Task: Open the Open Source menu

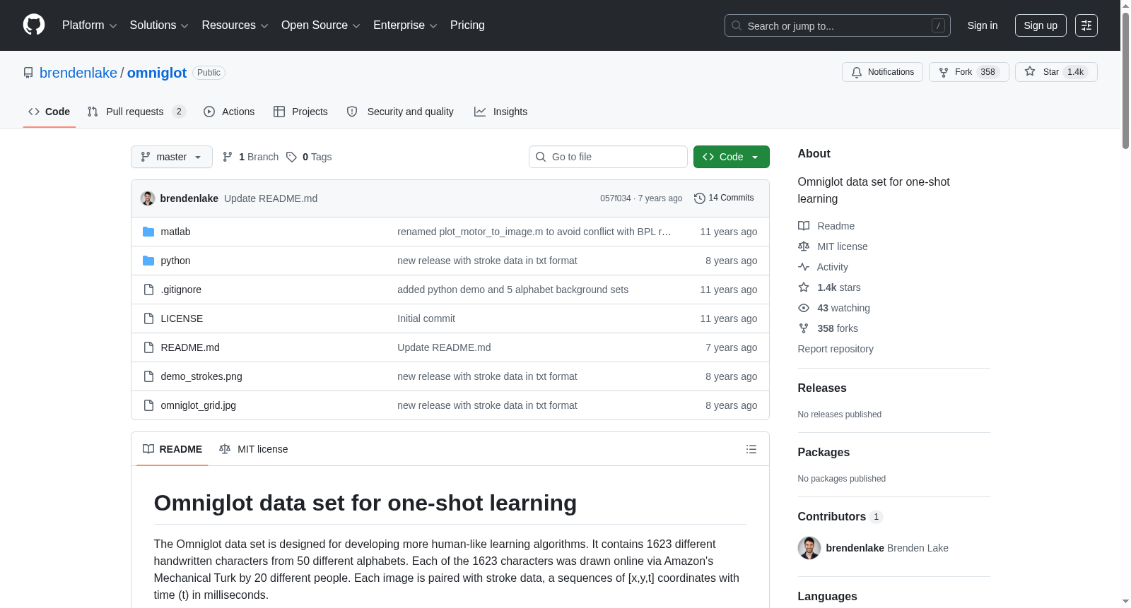Action: 321,25
